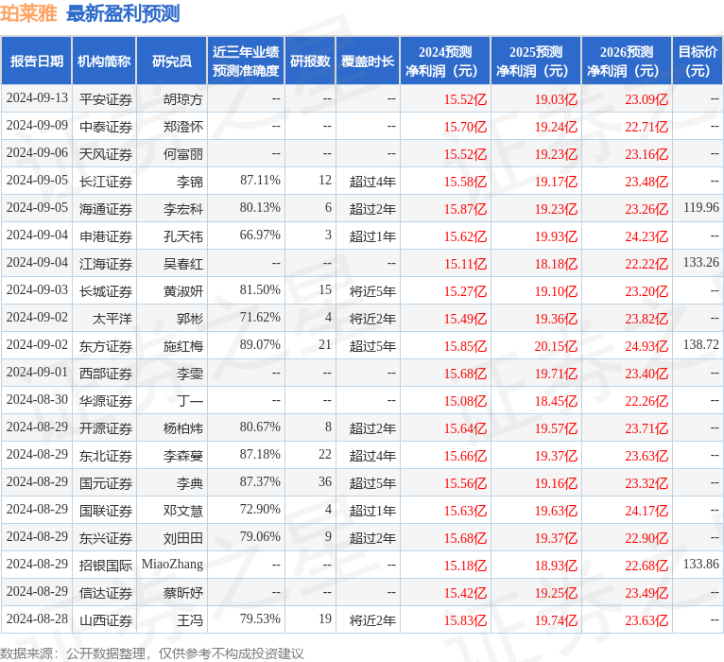This screenshot has height=662, width=724.
Task: Click the 长江证券 institution cell
Action: (x=106, y=182)
